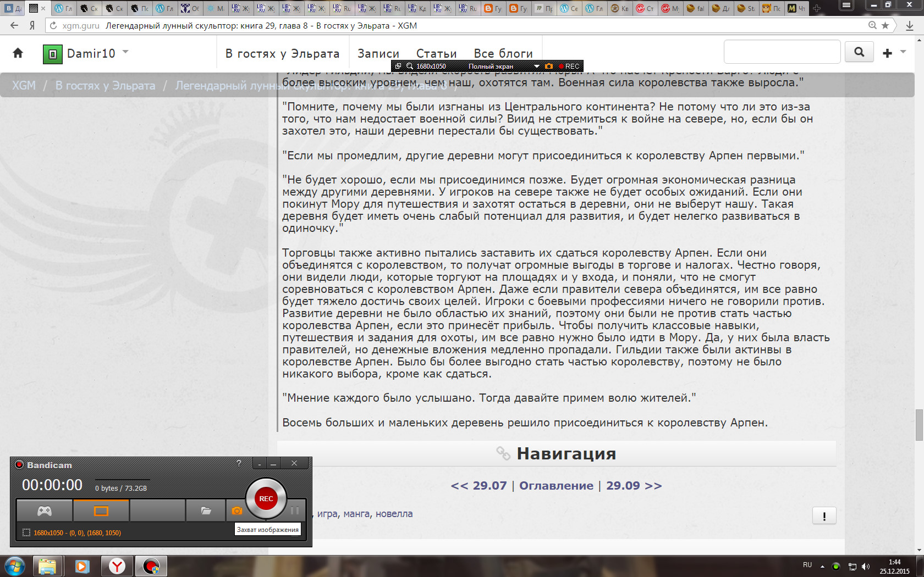Open Windows Explorer from the taskbar
The width and height of the screenshot is (924, 577).
[47, 566]
